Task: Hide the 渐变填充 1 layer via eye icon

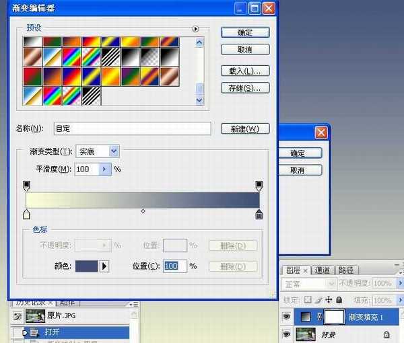Action: coord(287,317)
